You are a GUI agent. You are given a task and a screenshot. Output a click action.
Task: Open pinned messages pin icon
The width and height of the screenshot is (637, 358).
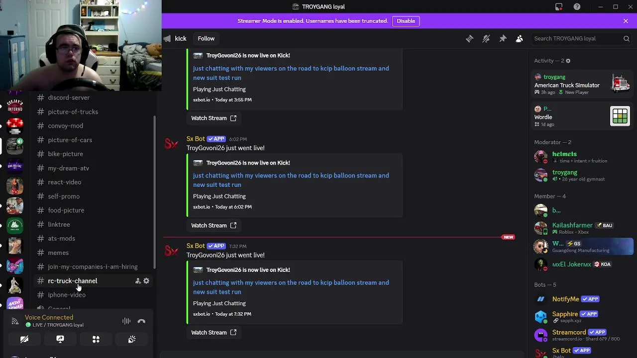[x=503, y=39]
